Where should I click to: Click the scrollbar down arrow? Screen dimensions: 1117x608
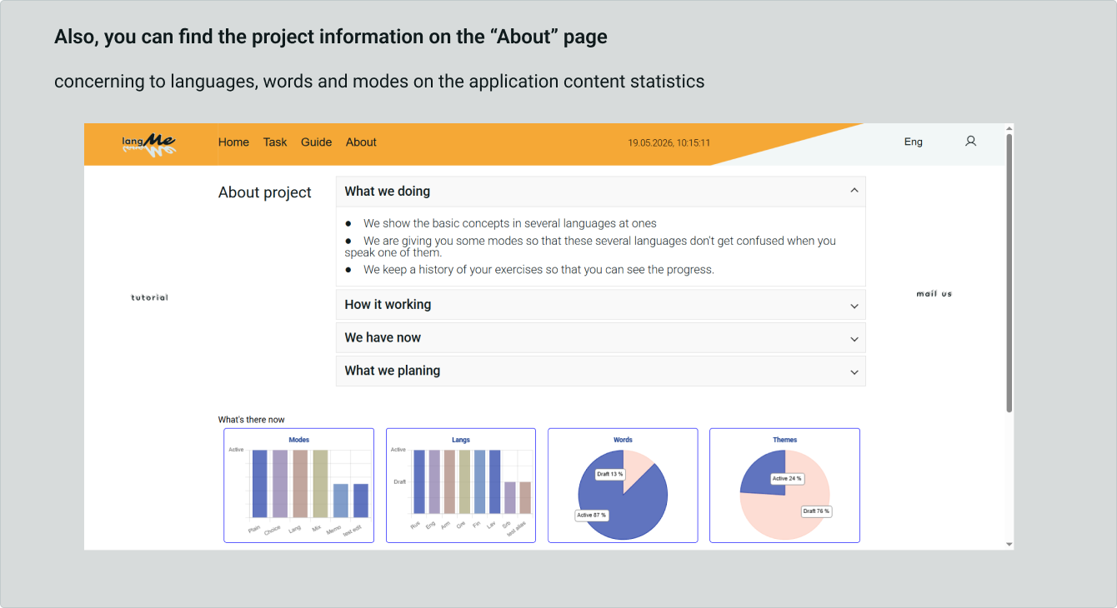(1009, 545)
